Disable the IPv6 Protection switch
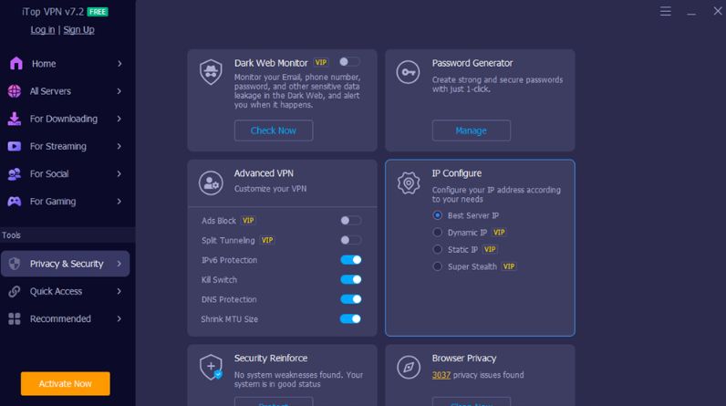The height and width of the screenshot is (406, 726). click(350, 260)
